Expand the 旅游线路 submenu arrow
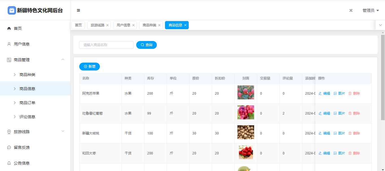The height and width of the screenshot is (171, 385). click(x=63, y=131)
